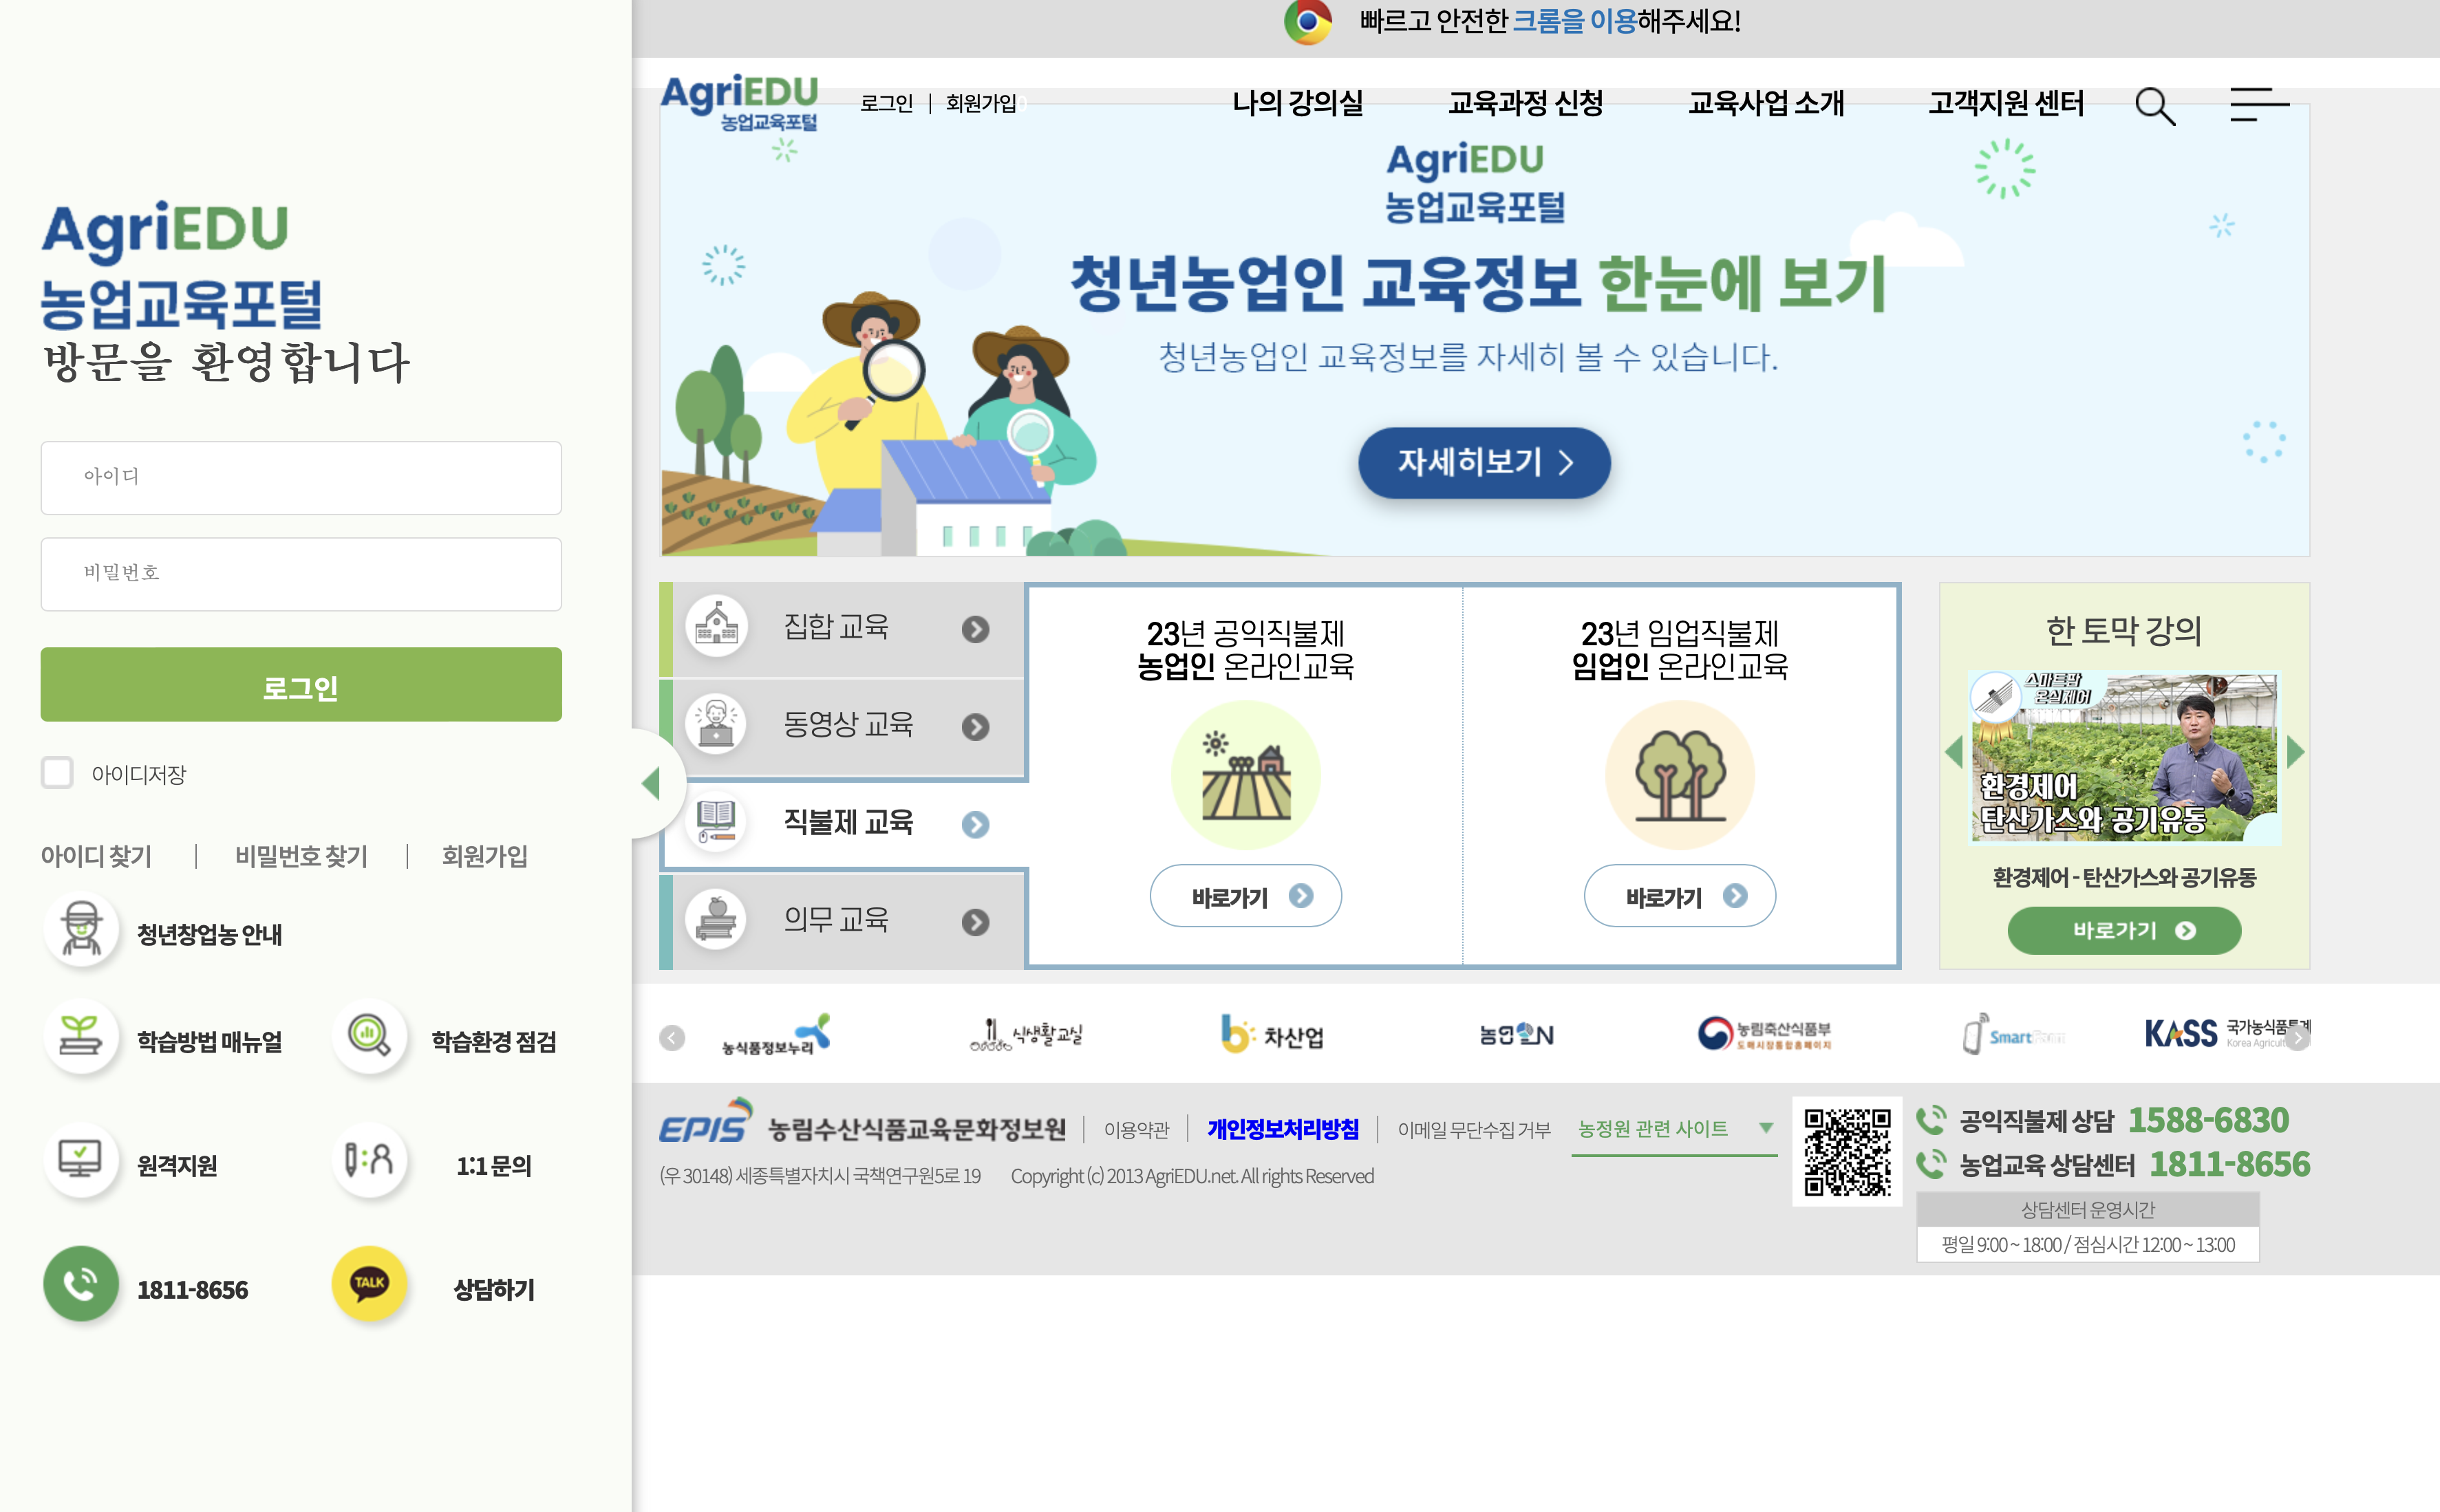Open the 1:1 문의 icon
The image size is (2440, 1512).
[369, 1160]
